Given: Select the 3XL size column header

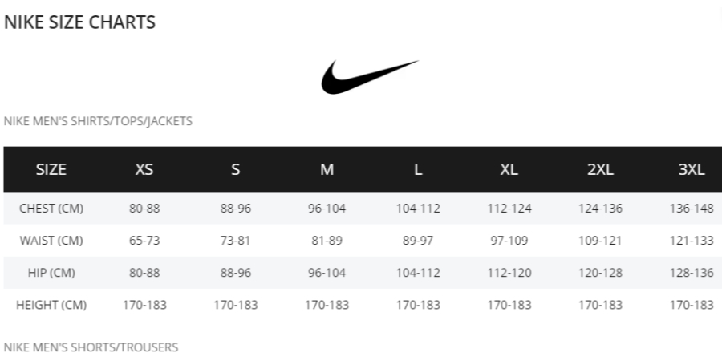Looking at the screenshot, I should coord(692,169).
